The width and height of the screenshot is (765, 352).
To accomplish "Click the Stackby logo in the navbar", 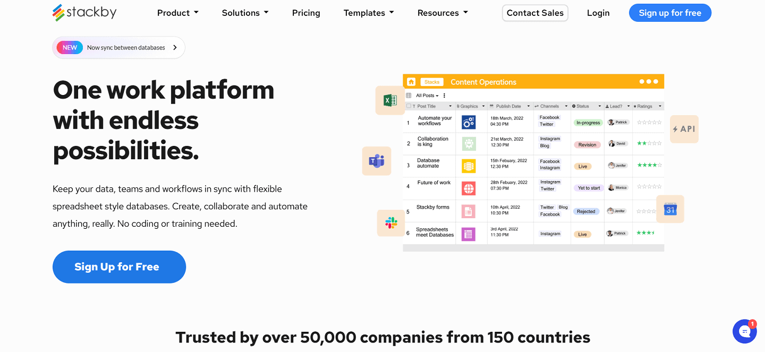I will [x=84, y=12].
